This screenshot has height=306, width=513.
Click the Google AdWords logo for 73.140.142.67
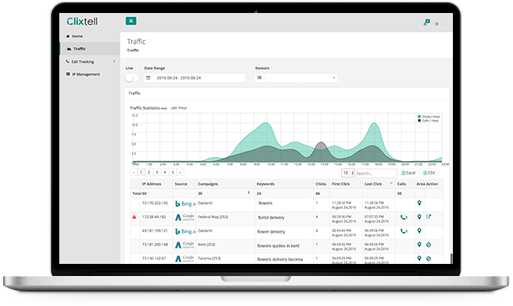pyautogui.click(x=184, y=259)
